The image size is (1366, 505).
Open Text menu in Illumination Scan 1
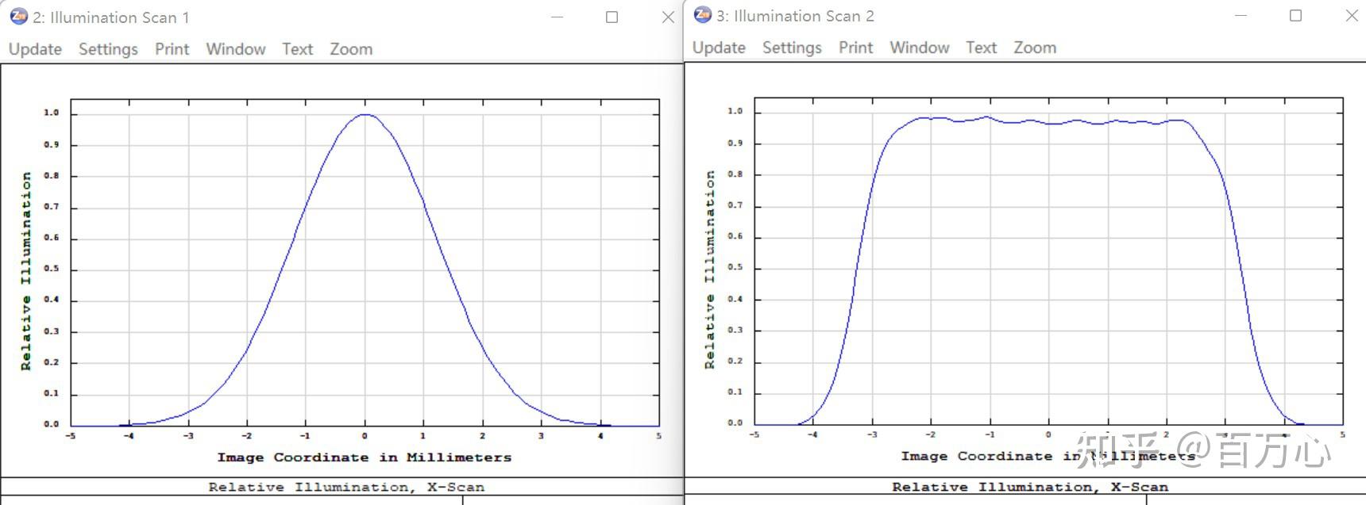coord(298,49)
